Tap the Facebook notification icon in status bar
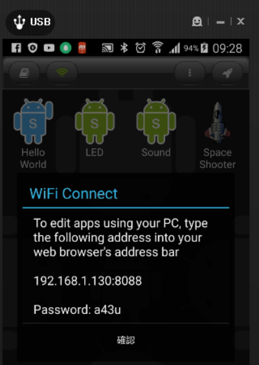The height and width of the screenshot is (365, 259). [x=16, y=48]
